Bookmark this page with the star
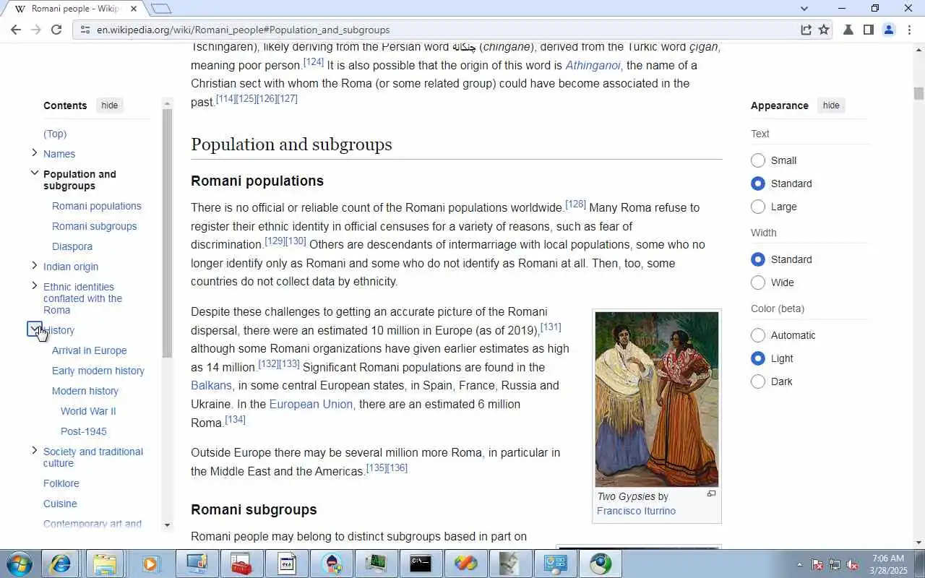 coord(824,30)
